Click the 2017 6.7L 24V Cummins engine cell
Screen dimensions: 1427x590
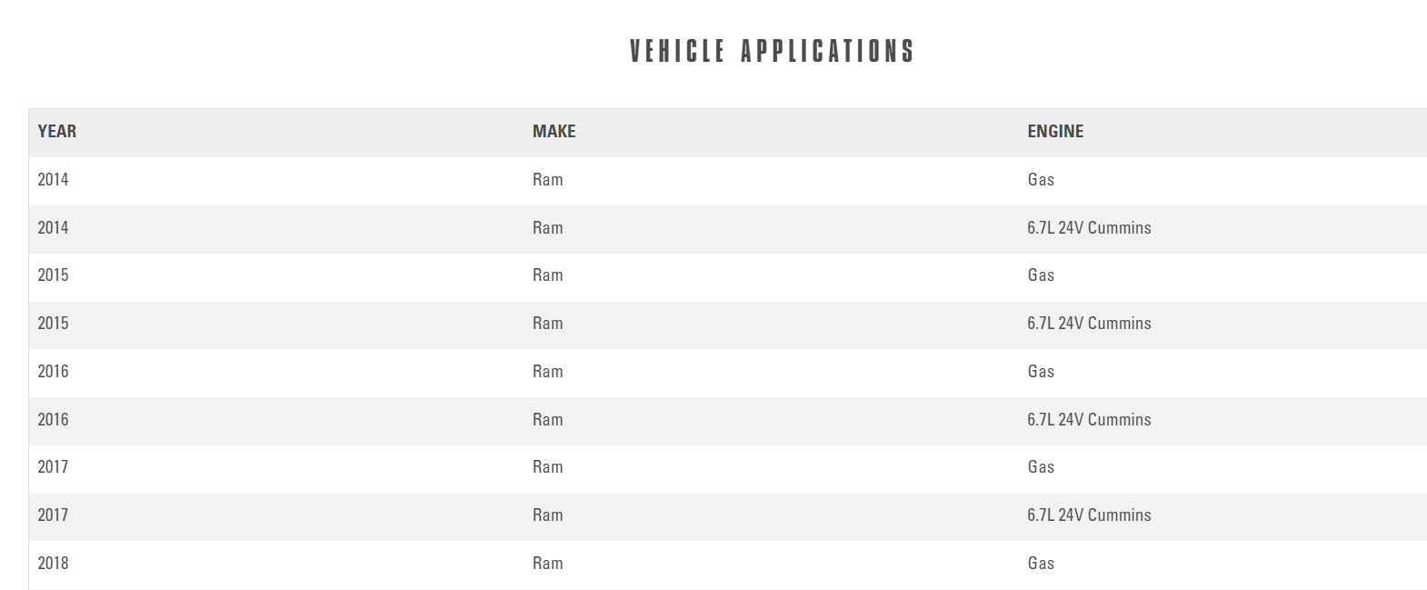1089,515
